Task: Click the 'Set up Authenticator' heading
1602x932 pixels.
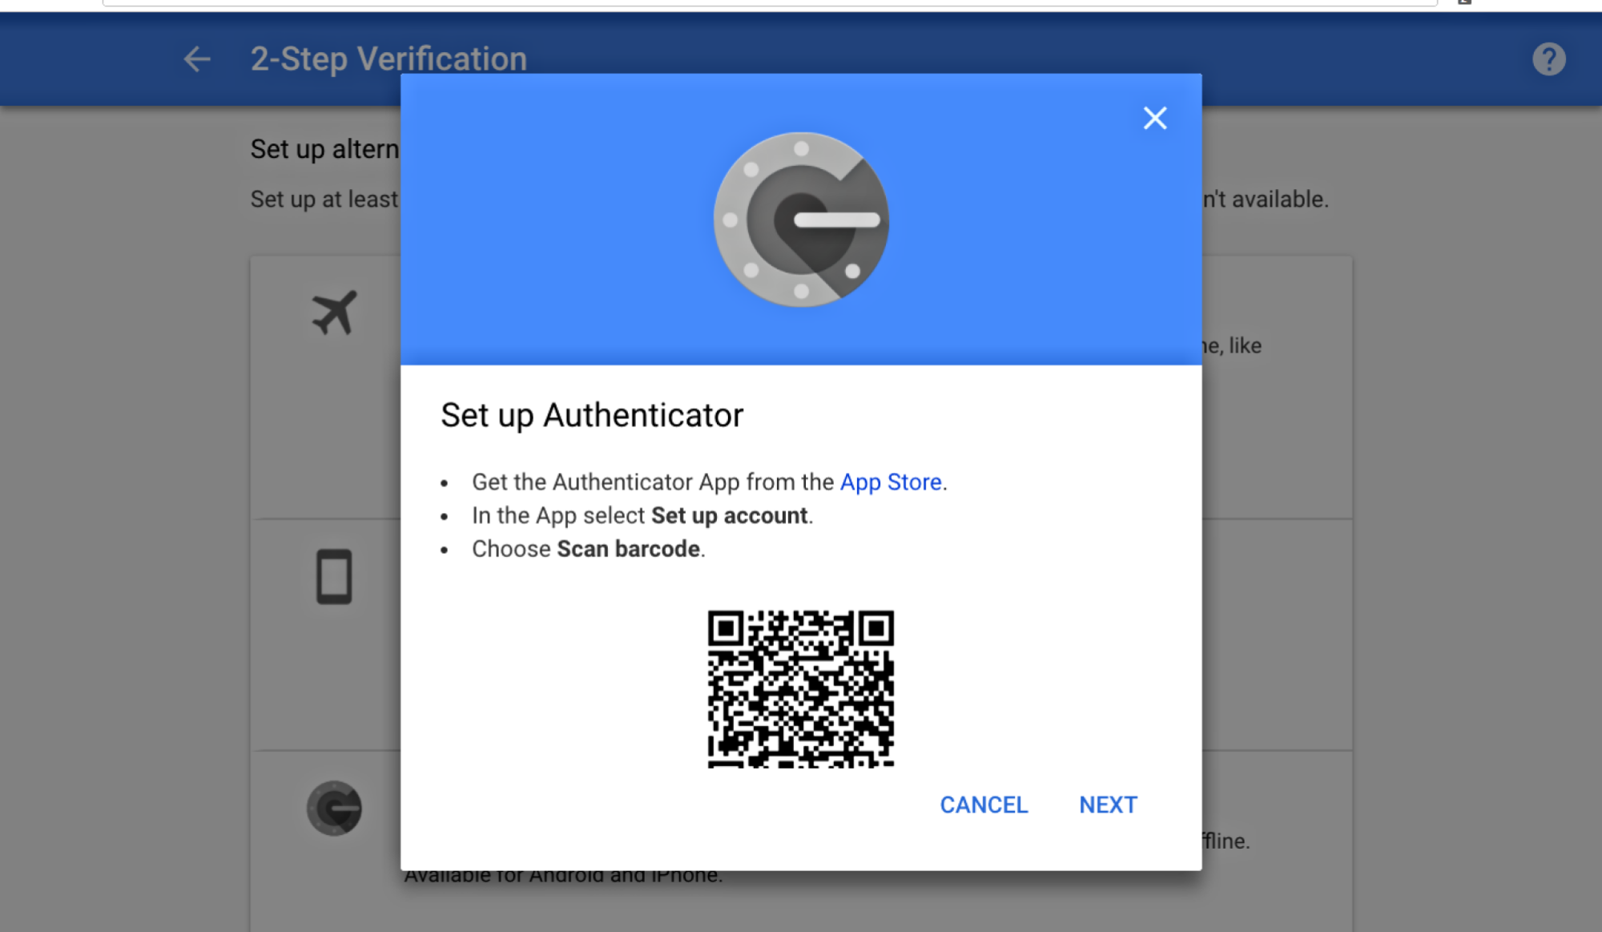Action: click(x=592, y=415)
